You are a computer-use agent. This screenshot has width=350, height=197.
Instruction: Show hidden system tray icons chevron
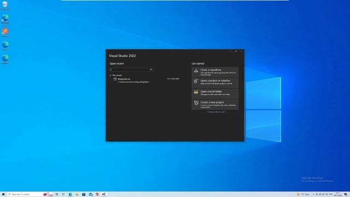click(313, 194)
